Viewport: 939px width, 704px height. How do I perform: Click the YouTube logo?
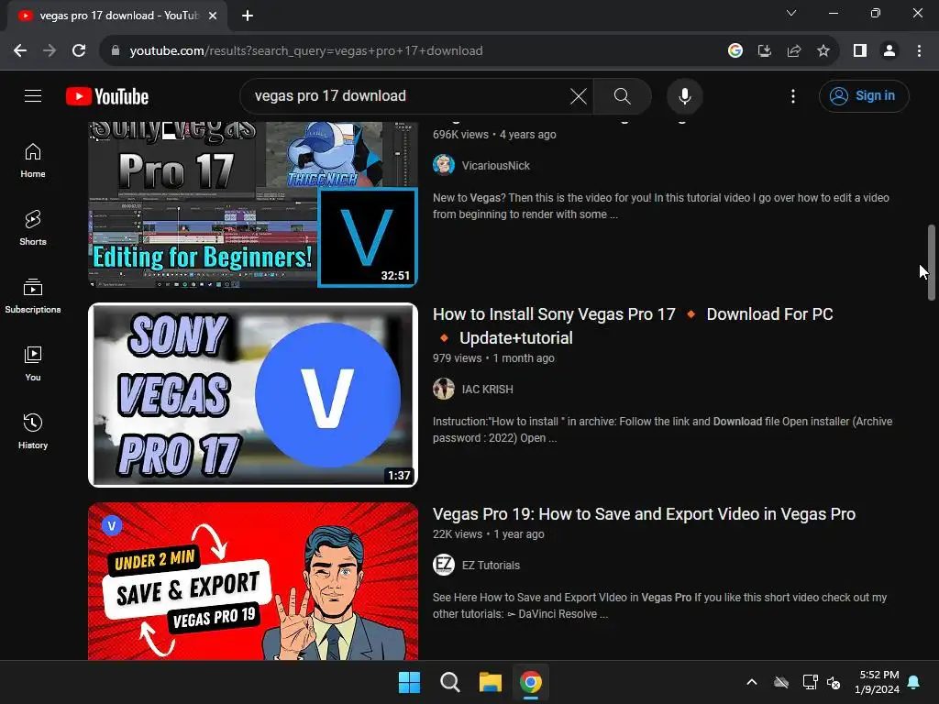(107, 96)
